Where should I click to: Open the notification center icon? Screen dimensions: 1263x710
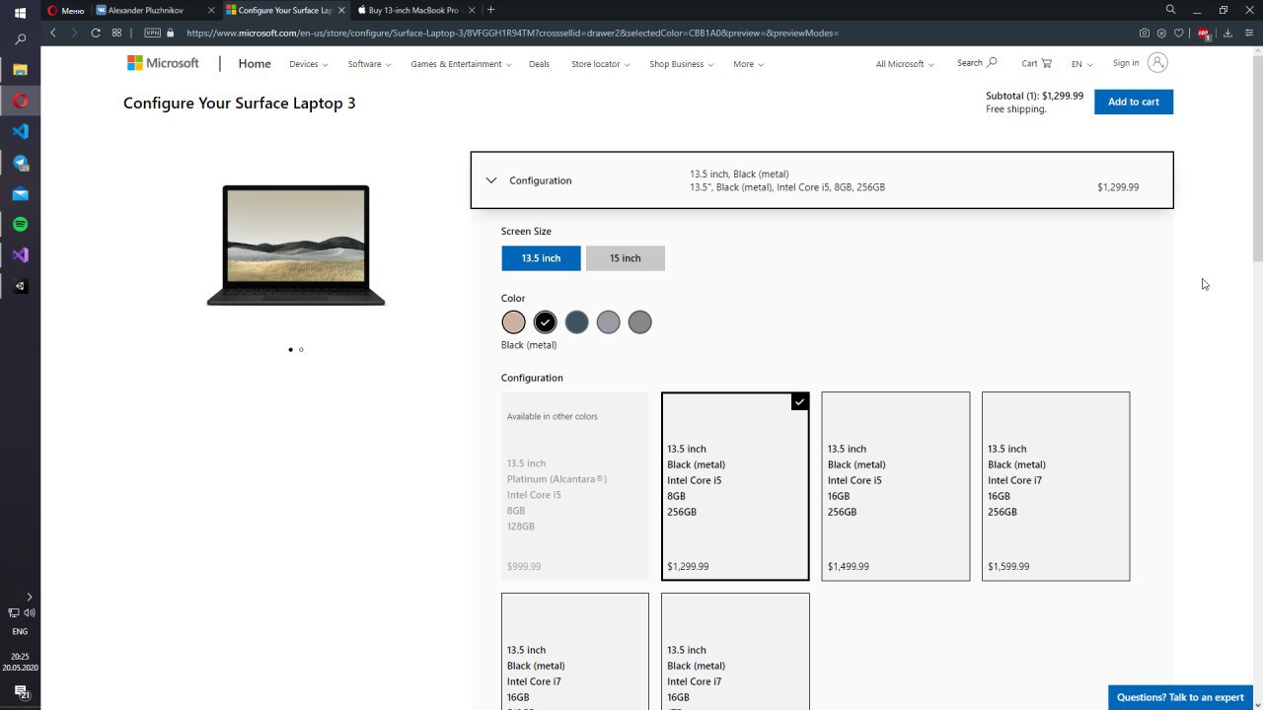point(21,692)
